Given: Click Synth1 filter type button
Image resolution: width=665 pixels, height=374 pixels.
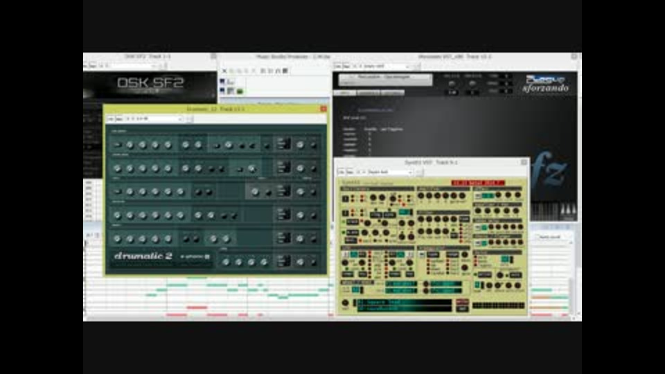Looking at the screenshot, I should 464,219.
